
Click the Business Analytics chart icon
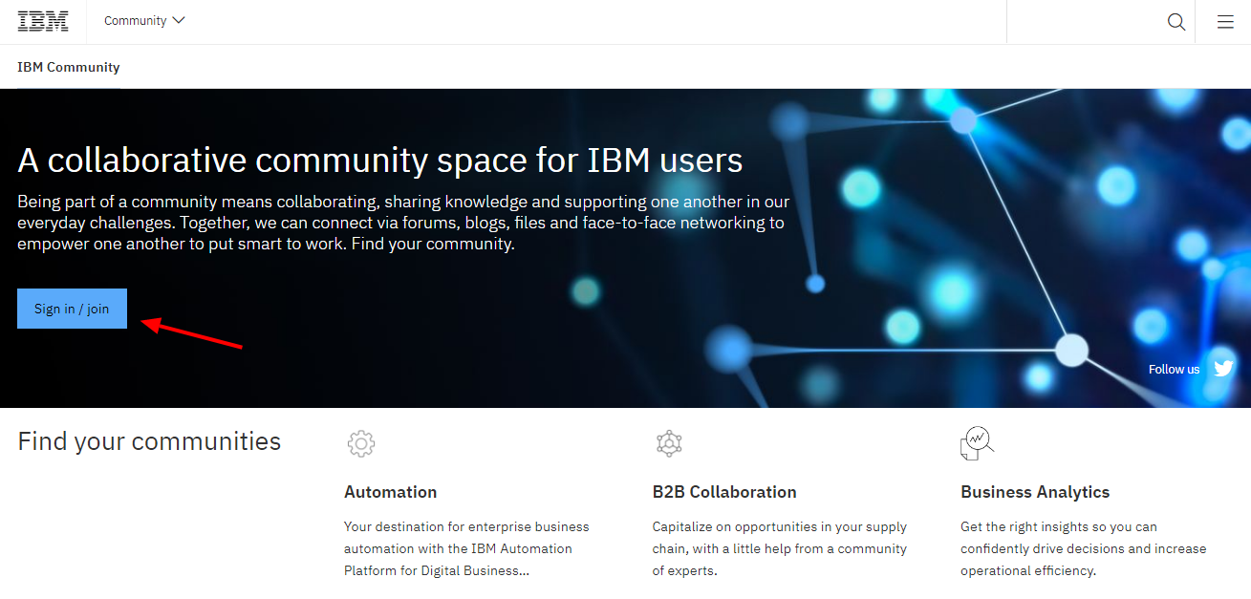click(977, 443)
